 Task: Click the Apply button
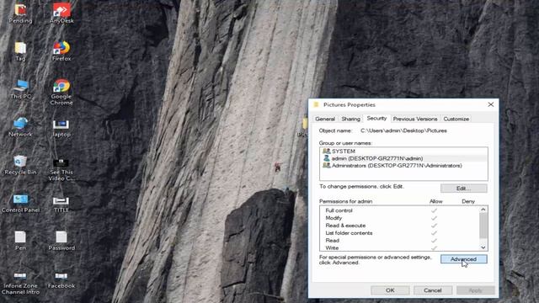click(475, 290)
